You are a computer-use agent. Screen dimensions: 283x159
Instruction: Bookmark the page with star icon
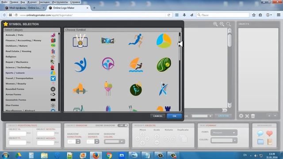(x=254, y=15)
